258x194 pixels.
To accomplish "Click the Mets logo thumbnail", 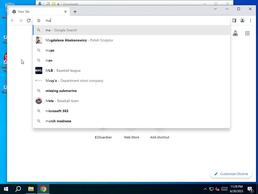I will tap(39, 101).
